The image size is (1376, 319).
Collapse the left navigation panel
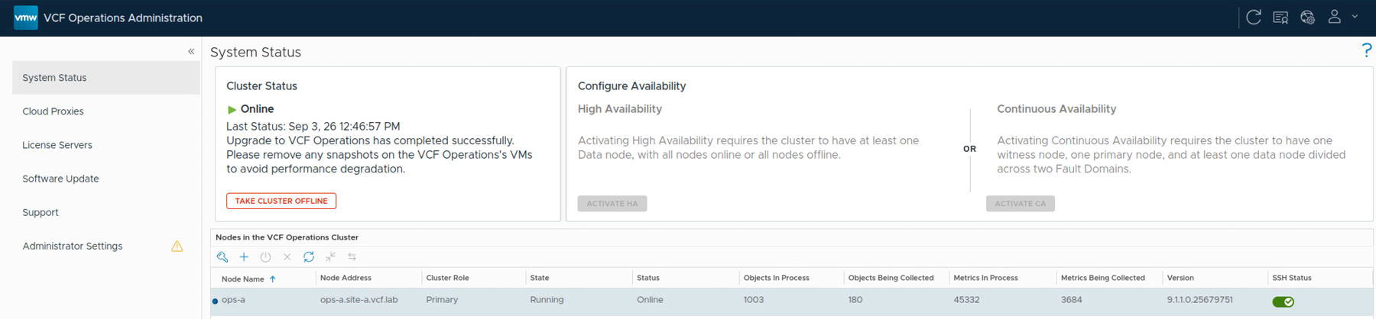pos(191,51)
